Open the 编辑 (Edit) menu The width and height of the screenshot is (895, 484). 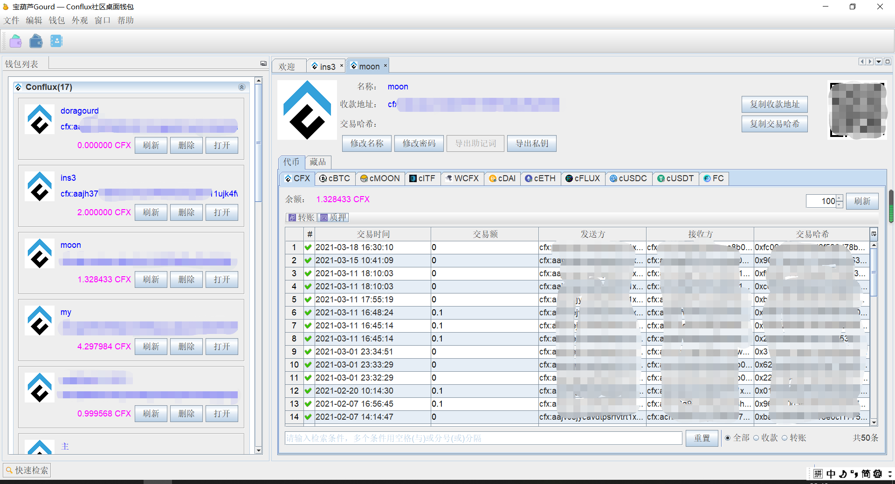coord(34,20)
